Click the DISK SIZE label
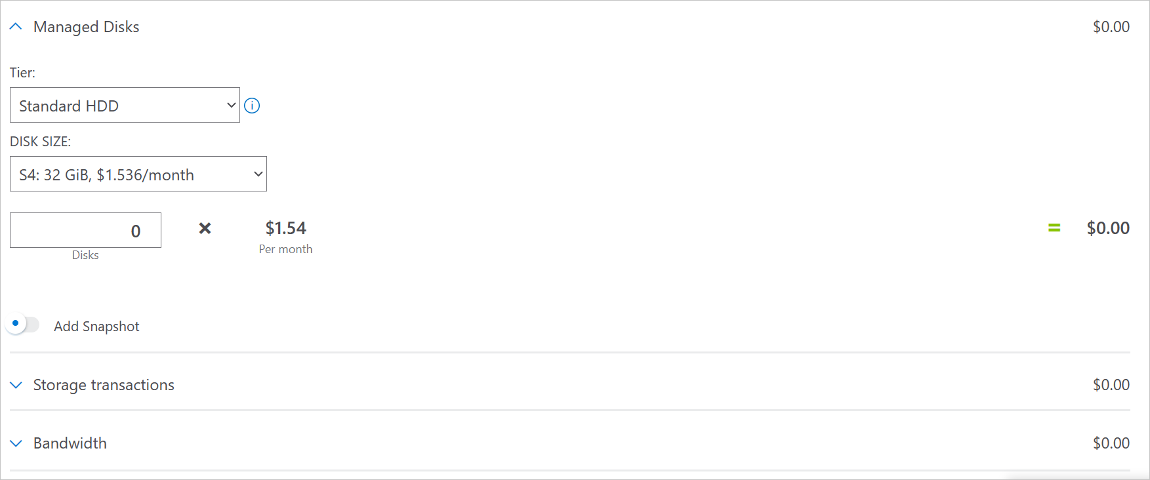This screenshot has width=1150, height=480. 40,142
